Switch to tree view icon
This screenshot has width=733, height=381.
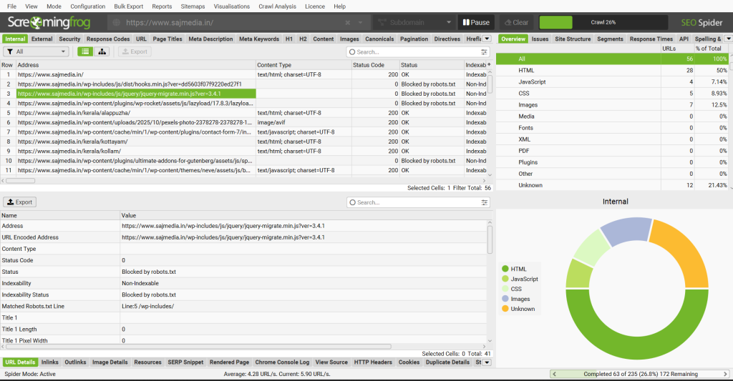click(102, 51)
